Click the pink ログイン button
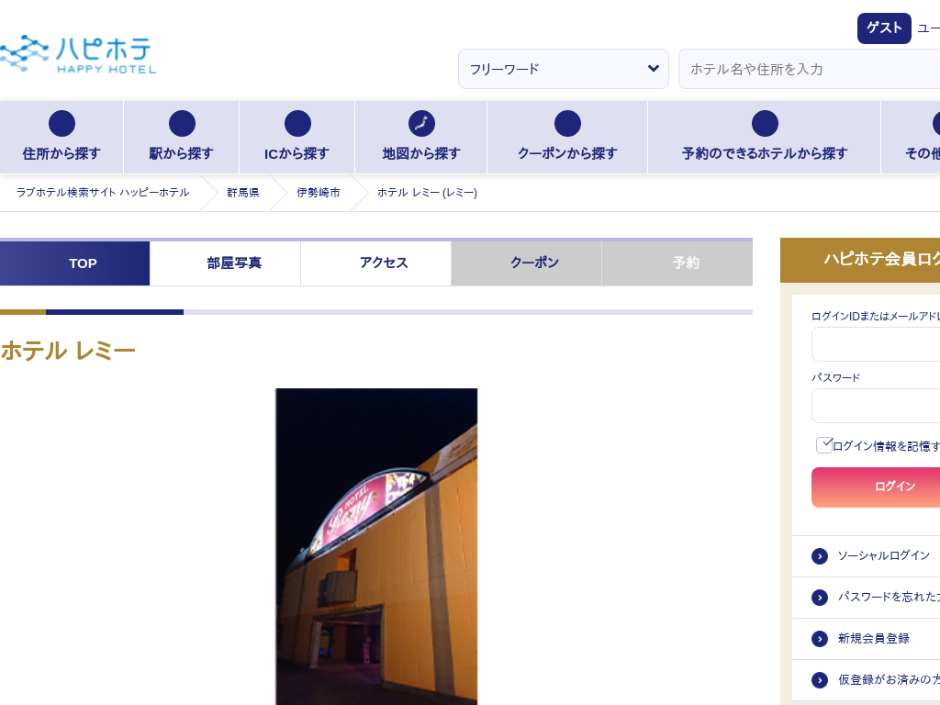Screen dimensions: 940x705 click(876, 487)
